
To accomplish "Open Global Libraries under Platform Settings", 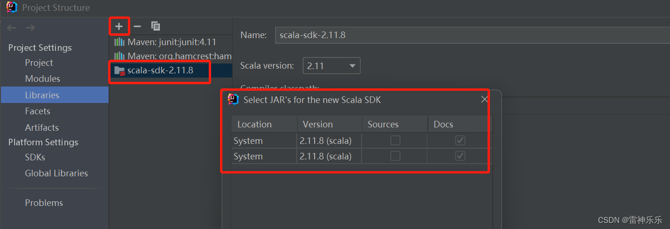I will coord(56,173).
